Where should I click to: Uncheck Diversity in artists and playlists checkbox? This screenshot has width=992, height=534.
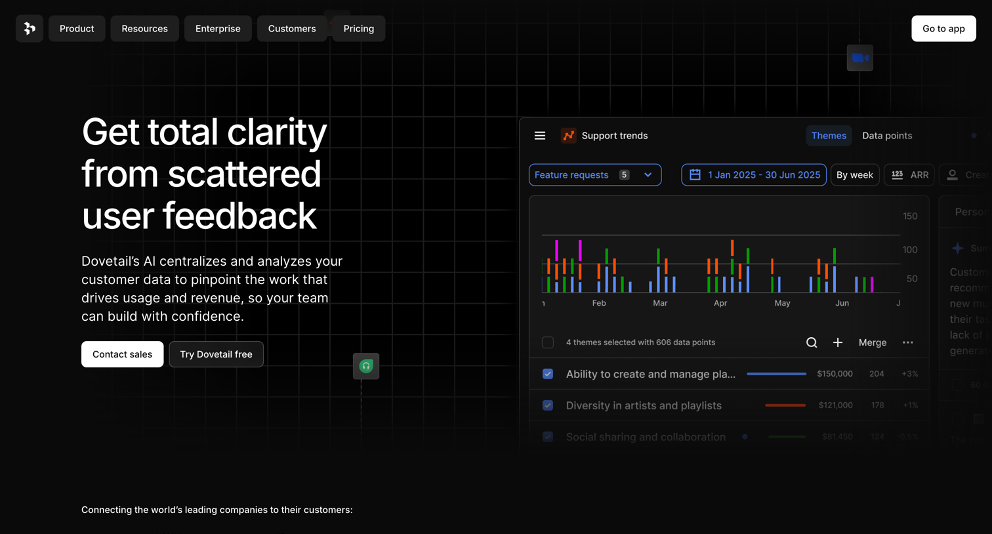coord(548,405)
